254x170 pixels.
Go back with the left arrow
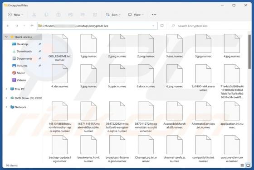[8, 26]
